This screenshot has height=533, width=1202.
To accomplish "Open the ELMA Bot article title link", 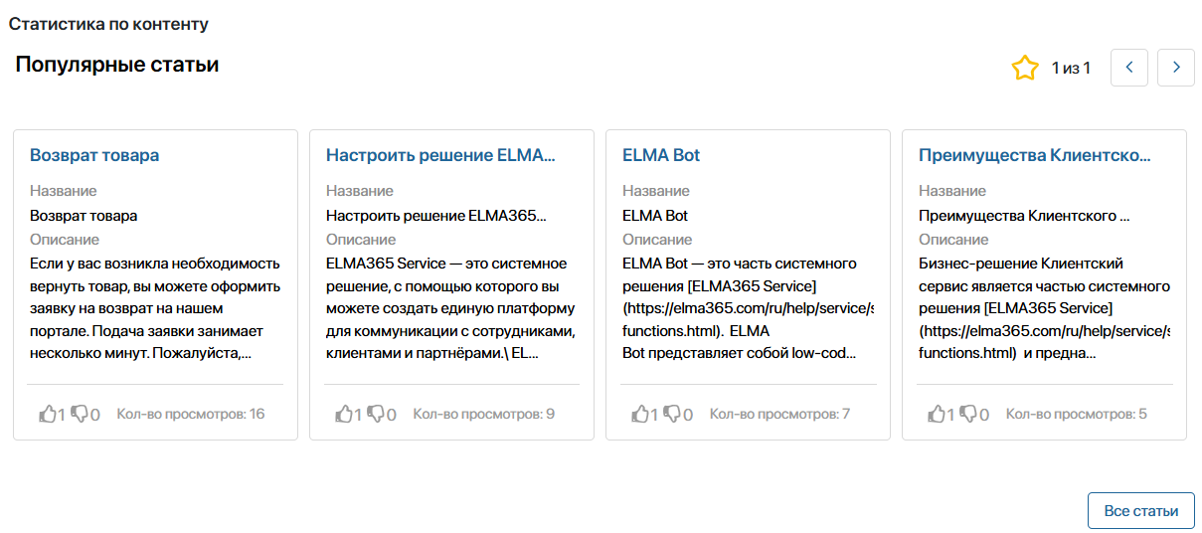I will click(661, 155).
